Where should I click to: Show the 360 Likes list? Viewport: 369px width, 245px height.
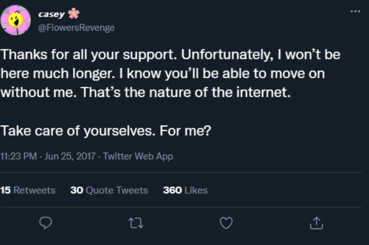[x=185, y=190]
